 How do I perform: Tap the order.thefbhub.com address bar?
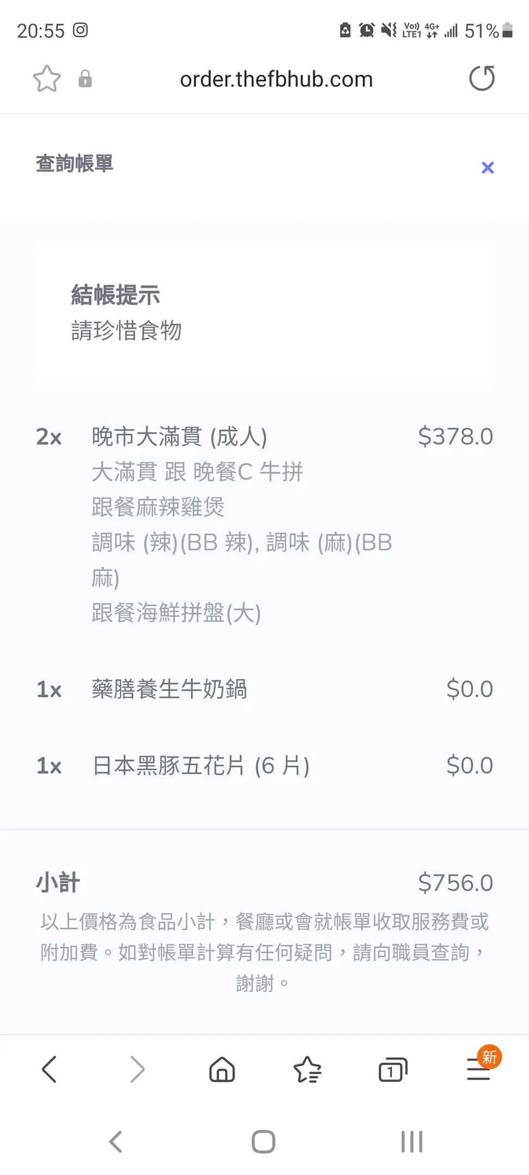tap(276, 79)
